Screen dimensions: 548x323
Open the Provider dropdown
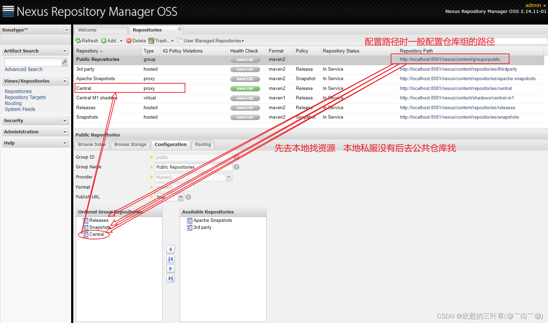(x=229, y=177)
